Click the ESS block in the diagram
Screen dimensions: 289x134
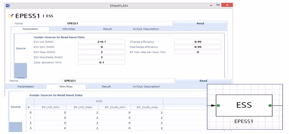pyautogui.click(x=244, y=105)
